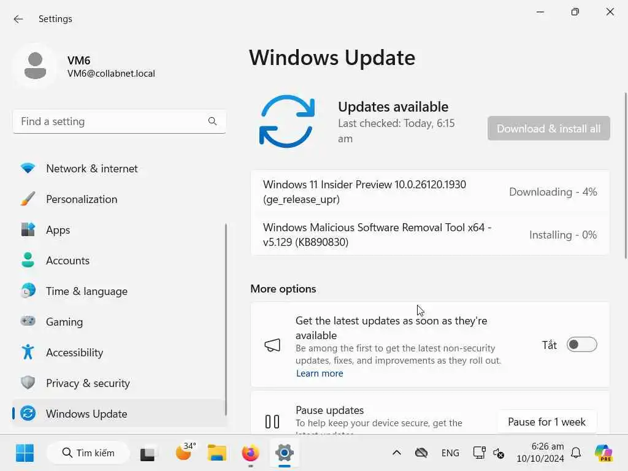Click the Accounts person icon

click(28, 260)
